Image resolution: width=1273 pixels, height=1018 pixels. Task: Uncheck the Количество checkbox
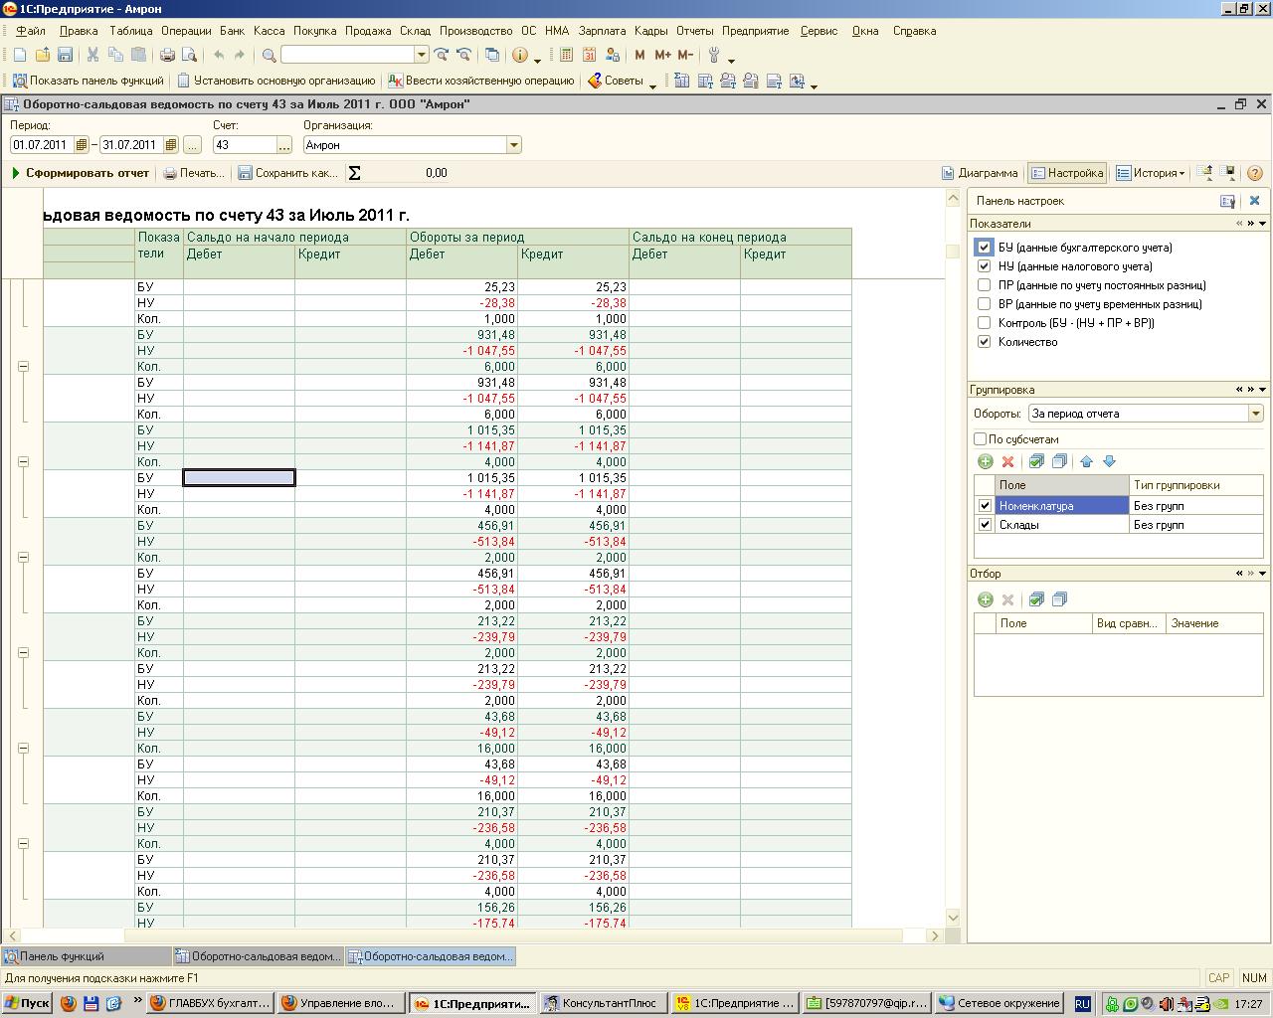(984, 342)
